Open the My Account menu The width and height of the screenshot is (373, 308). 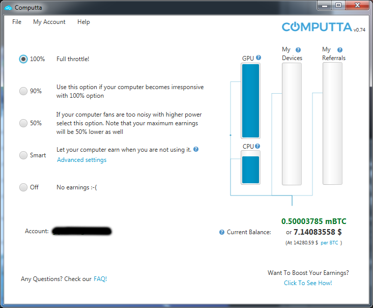pyautogui.click(x=49, y=22)
